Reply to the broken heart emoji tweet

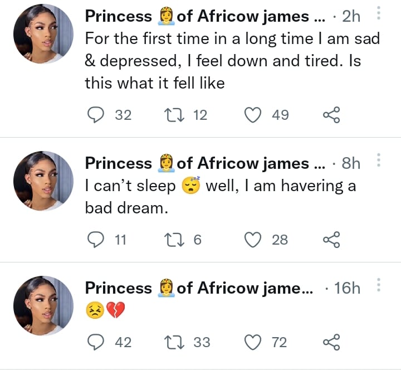tap(97, 342)
